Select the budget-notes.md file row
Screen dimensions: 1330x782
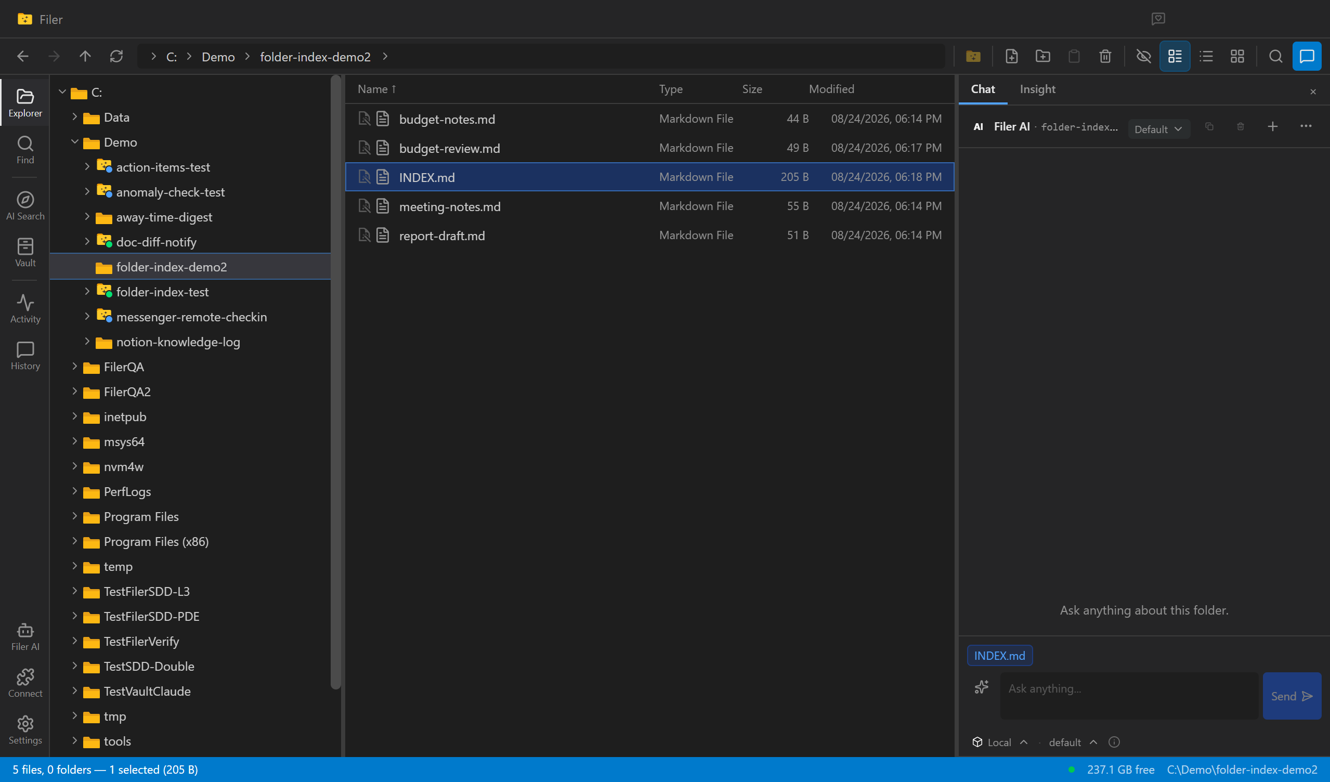point(649,119)
